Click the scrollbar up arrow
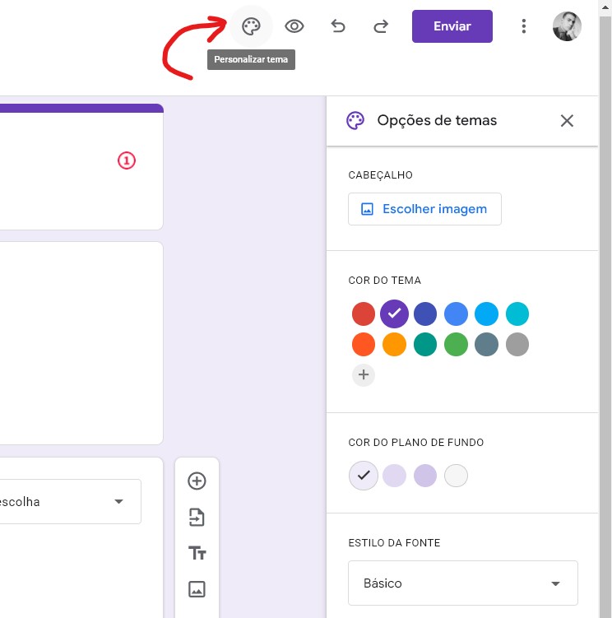The width and height of the screenshot is (612, 618). [x=605, y=7]
